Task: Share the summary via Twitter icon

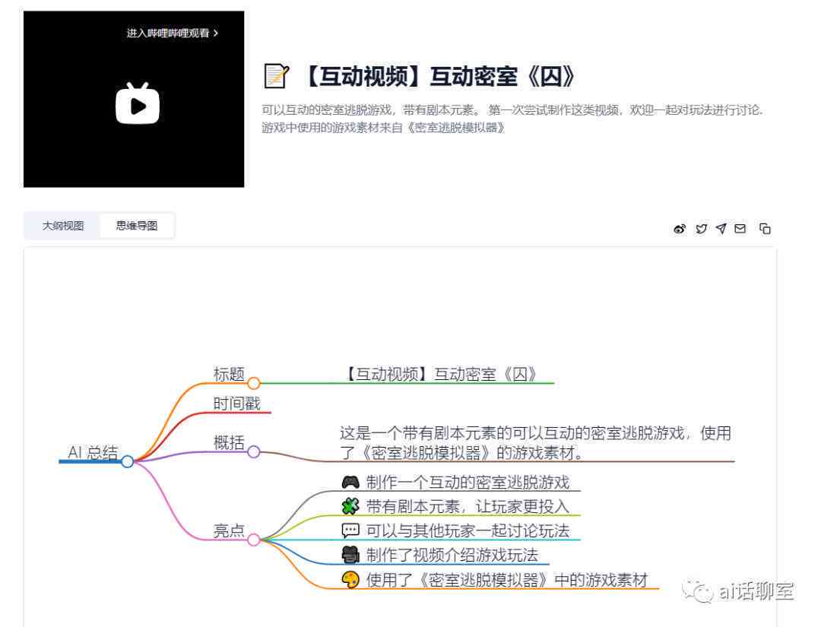Action: pos(701,229)
